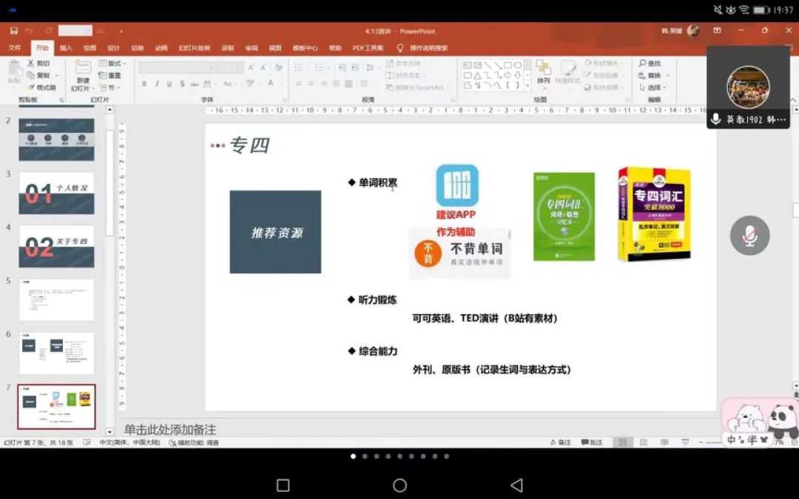The height and width of the screenshot is (499, 799).
Task: Toggle the comments (批注) pane in status bar
Action: click(591, 442)
